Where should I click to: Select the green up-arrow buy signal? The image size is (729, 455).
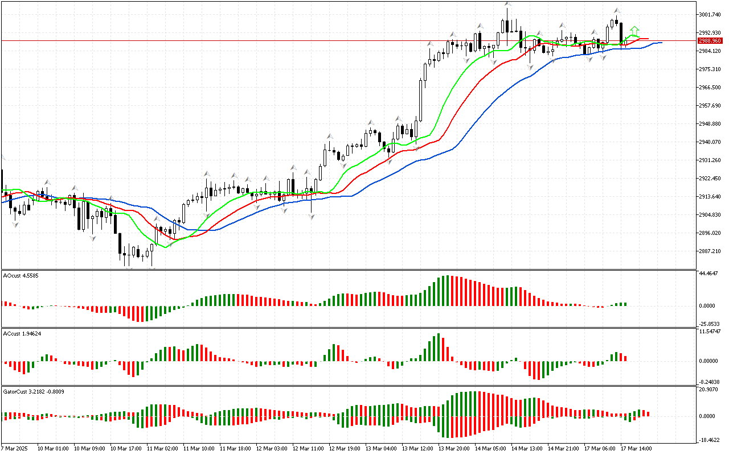coord(634,31)
